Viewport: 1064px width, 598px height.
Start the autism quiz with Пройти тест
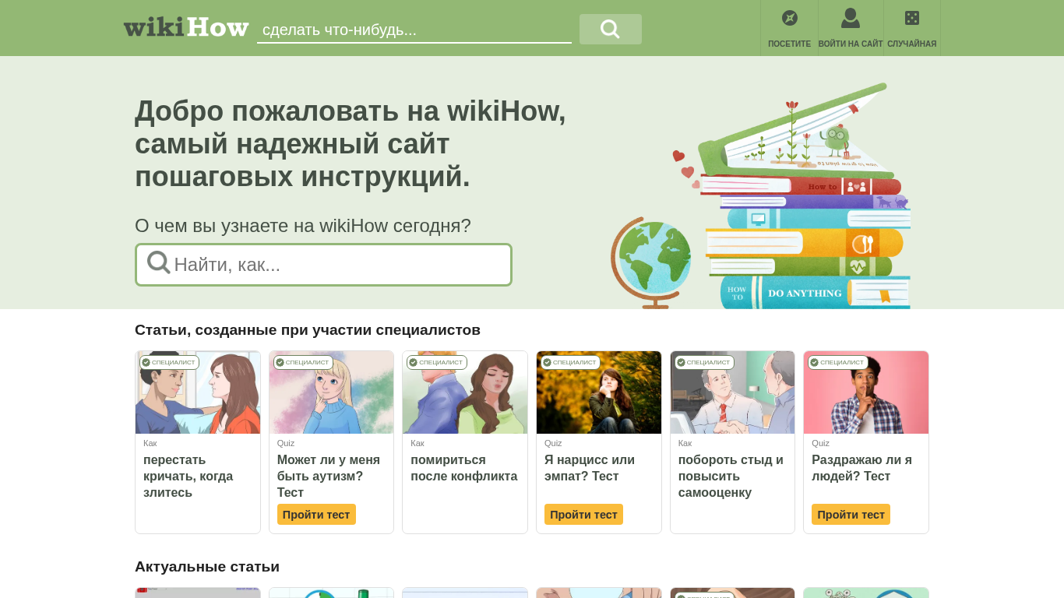(316, 515)
